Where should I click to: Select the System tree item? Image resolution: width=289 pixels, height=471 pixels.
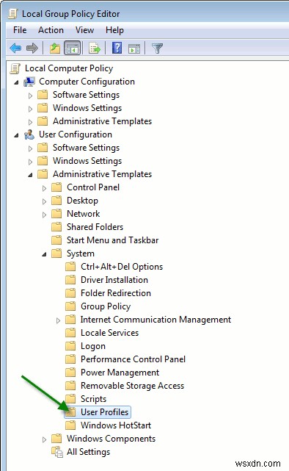point(81,254)
